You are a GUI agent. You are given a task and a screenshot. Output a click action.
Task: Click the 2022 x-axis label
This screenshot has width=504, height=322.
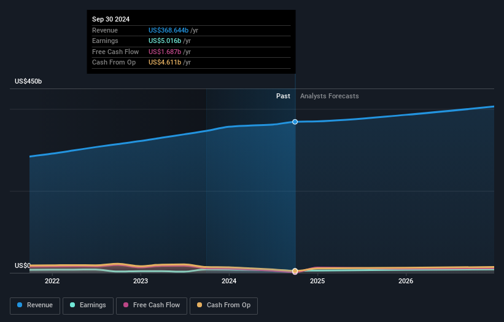tap(52, 281)
